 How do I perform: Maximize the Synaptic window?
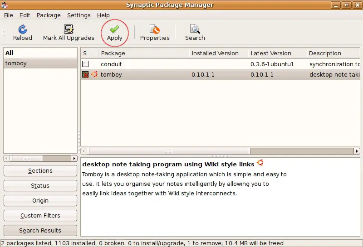[347, 5]
